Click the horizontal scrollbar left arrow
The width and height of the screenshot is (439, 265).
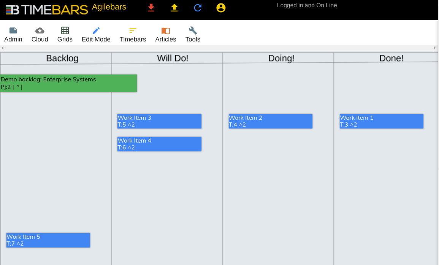(x=3, y=48)
